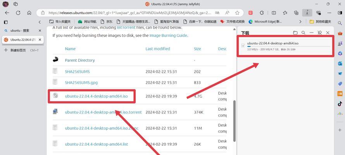
Task: Open the red extension icon in toolbar
Action: tap(250, 13)
